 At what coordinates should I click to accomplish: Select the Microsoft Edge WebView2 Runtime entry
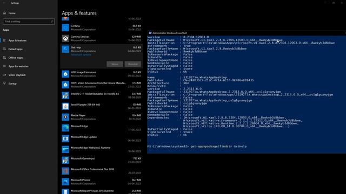point(90,148)
